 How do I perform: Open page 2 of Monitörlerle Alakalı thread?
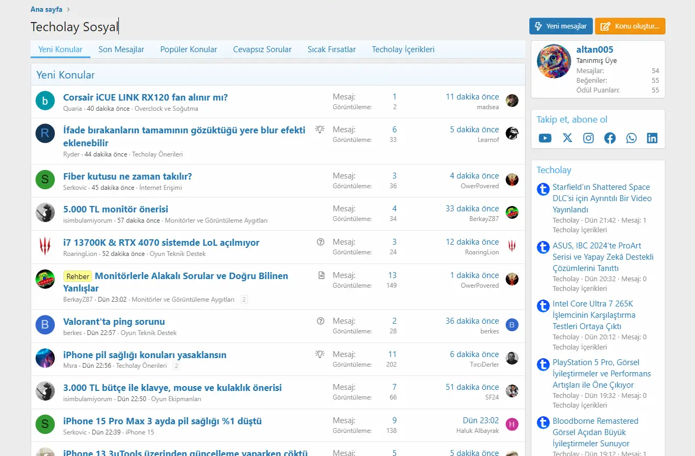(x=244, y=300)
